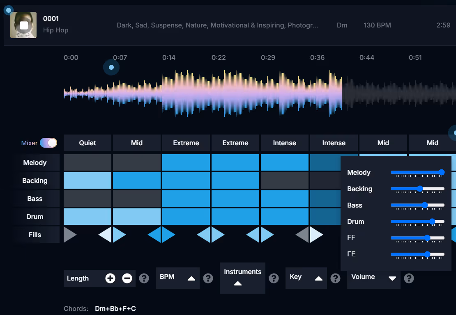
Task: Toggle Drum block in first Mid section
Action: (137, 217)
